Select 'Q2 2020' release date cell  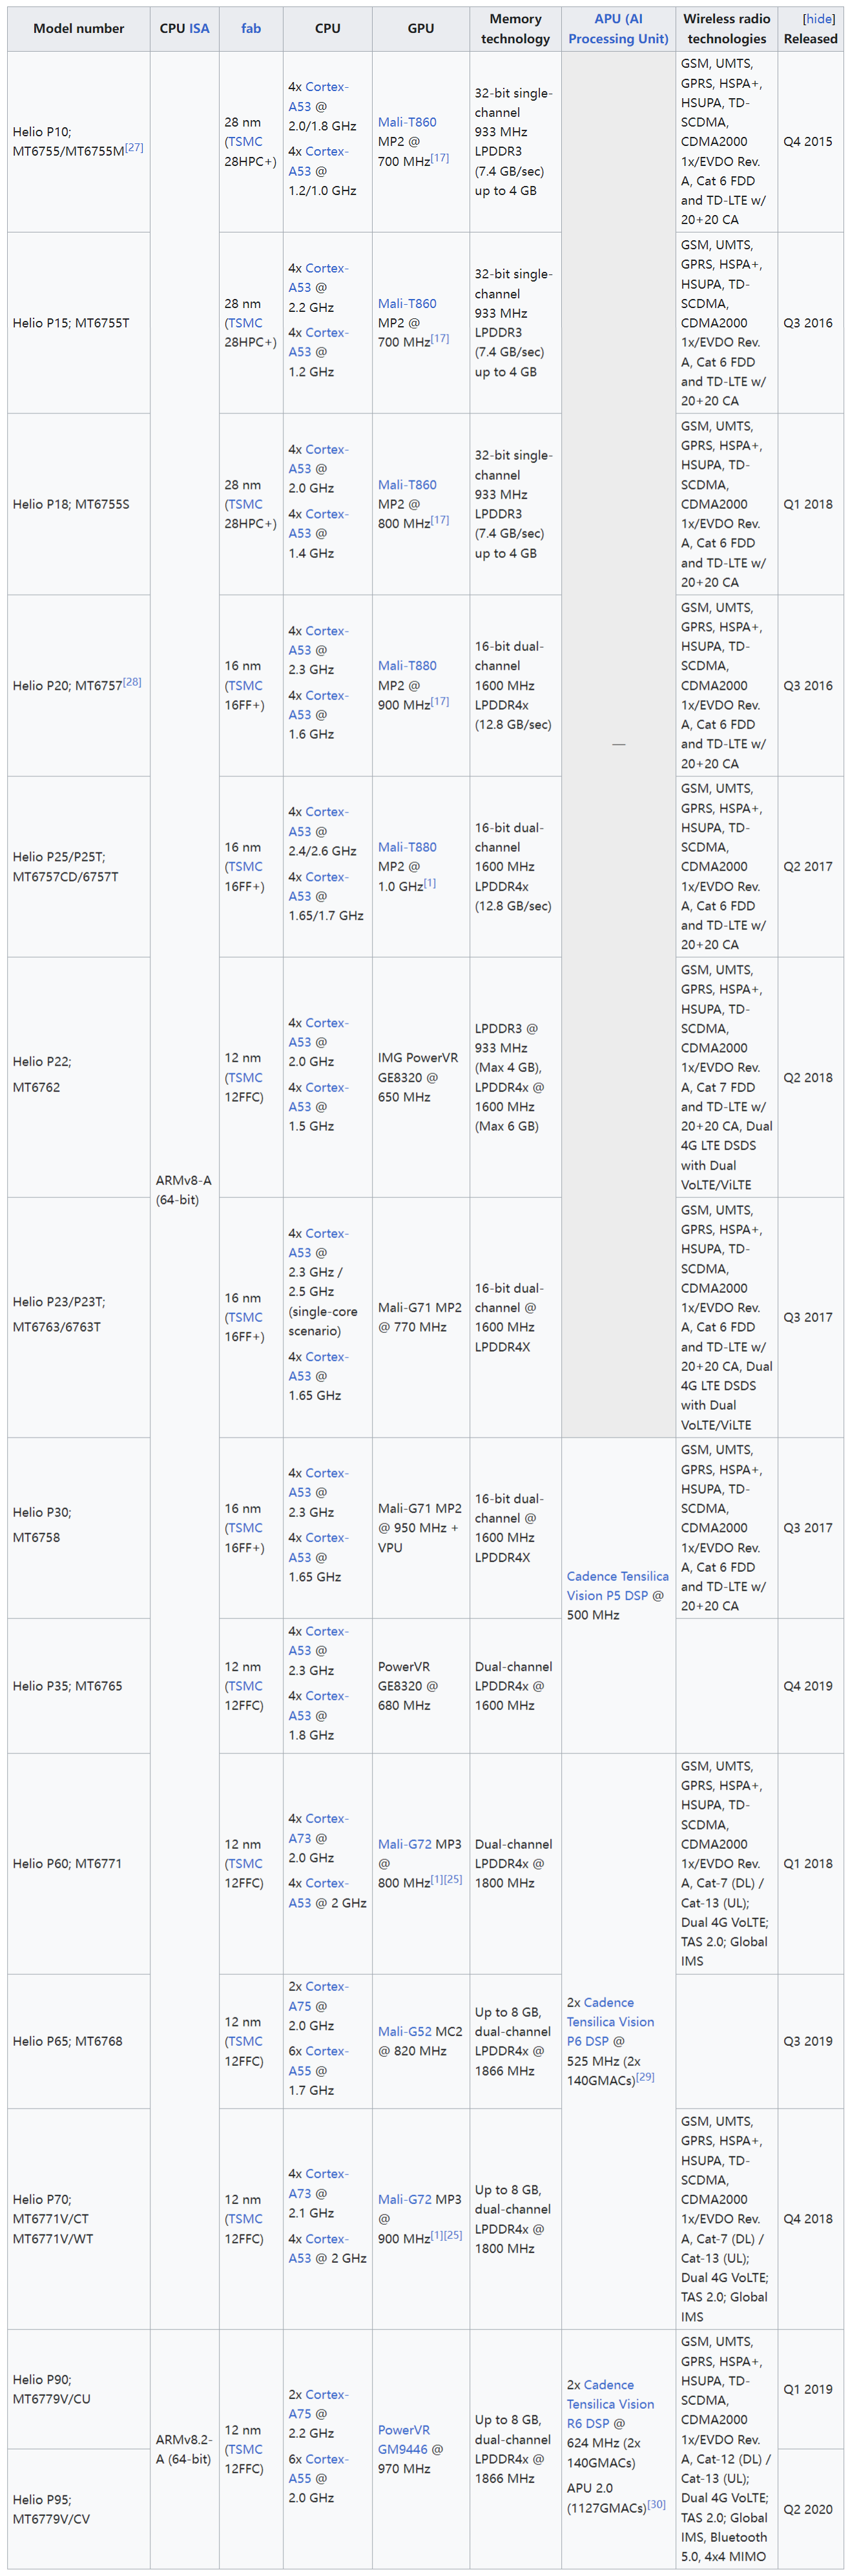pyautogui.click(x=810, y=2509)
